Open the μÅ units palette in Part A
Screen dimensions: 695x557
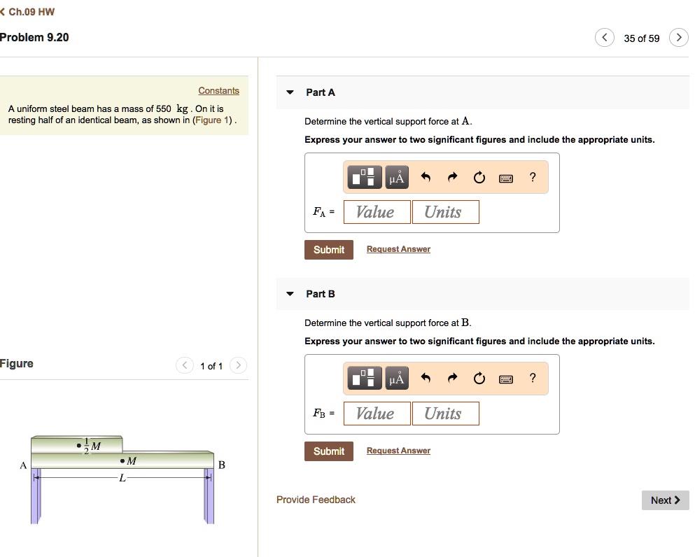396,176
